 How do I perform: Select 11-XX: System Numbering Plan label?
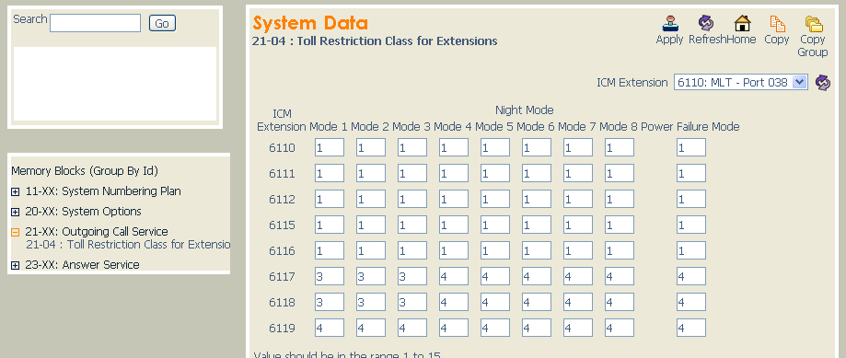103,191
